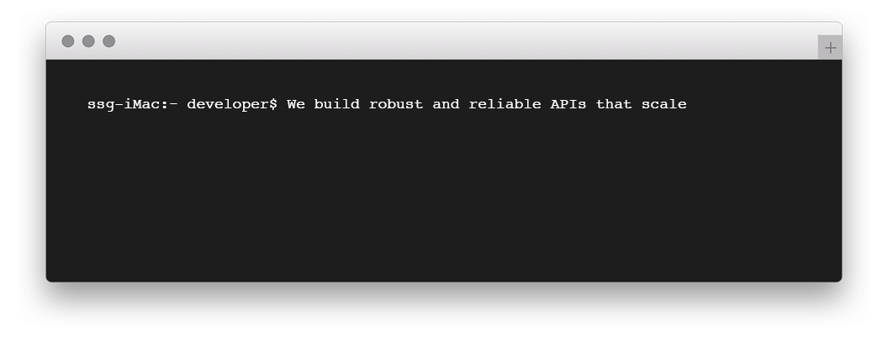The image size is (888, 346).
Task: Open a new tab with plus button
Action: pos(830,48)
